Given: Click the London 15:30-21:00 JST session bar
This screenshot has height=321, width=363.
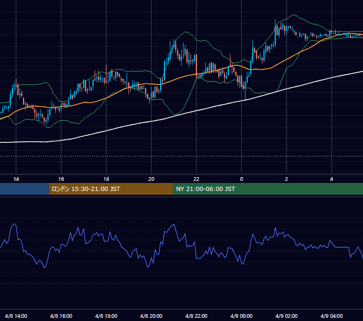Looking at the screenshot, I should tap(111, 189).
